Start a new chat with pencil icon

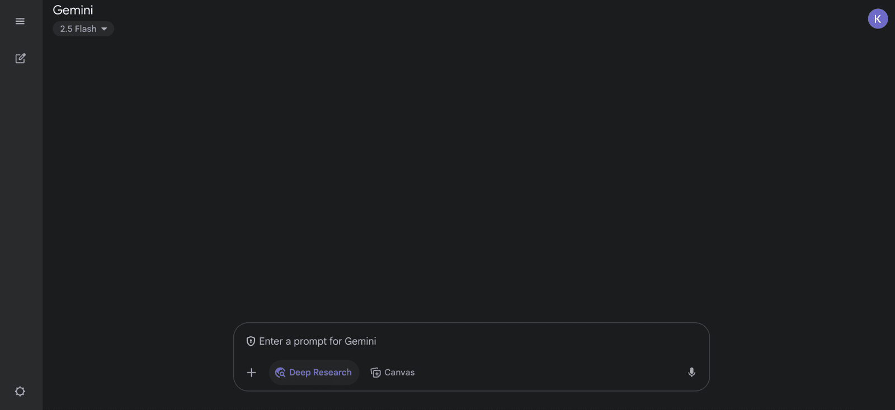tap(20, 58)
